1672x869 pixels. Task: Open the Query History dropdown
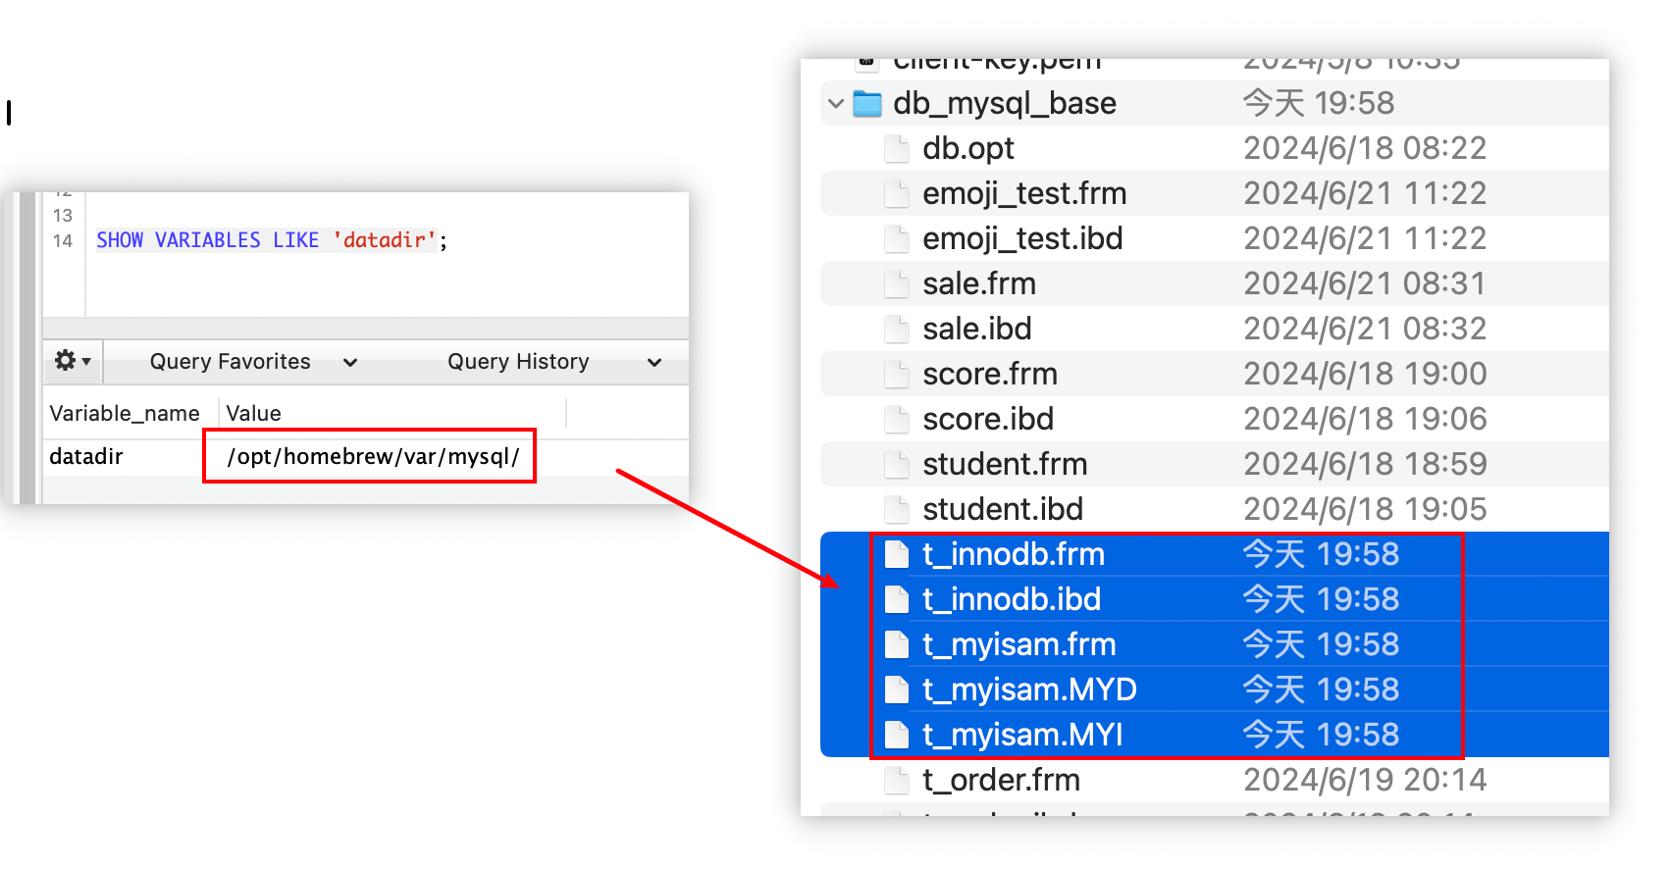tap(554, 362)
